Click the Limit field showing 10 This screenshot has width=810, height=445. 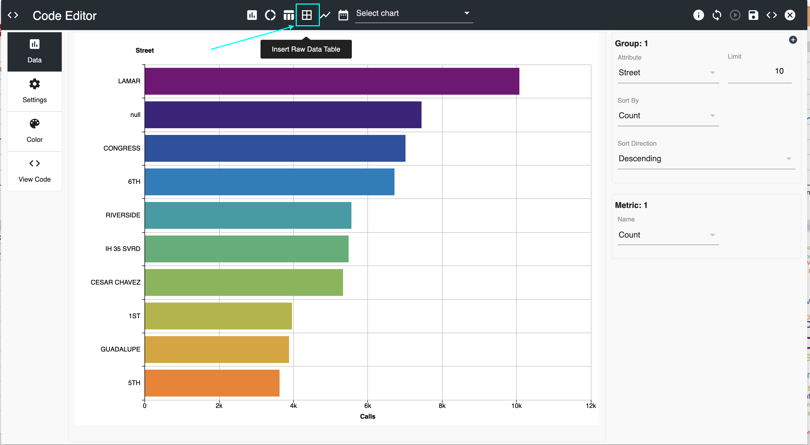coord(760,71)
